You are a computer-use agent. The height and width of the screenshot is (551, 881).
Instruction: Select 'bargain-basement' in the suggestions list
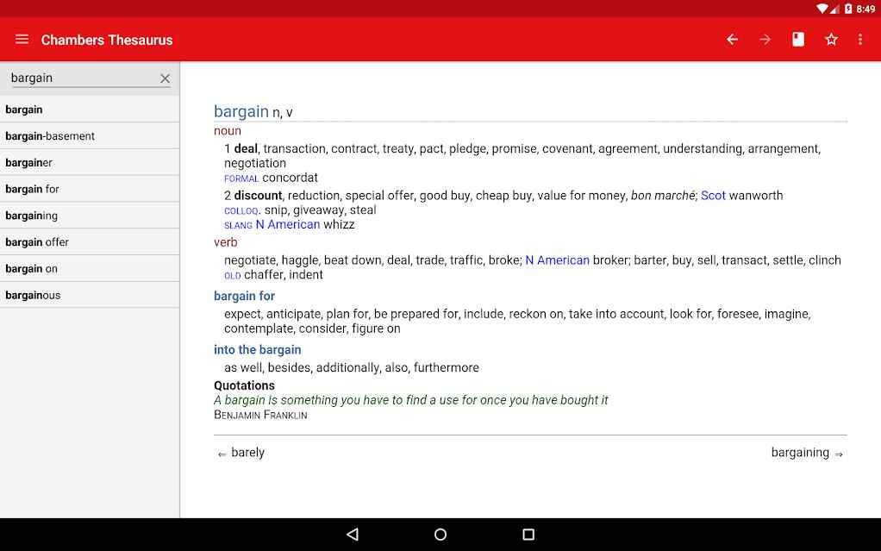point(90,136)
